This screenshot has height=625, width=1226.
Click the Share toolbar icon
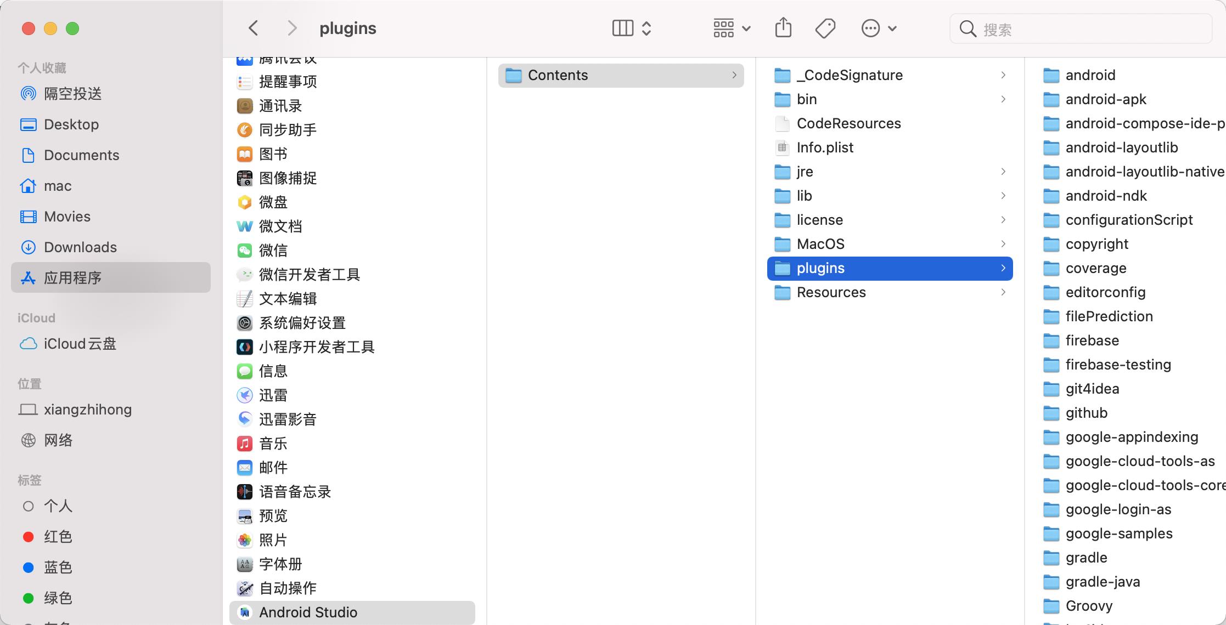click(x=783, y=28)
